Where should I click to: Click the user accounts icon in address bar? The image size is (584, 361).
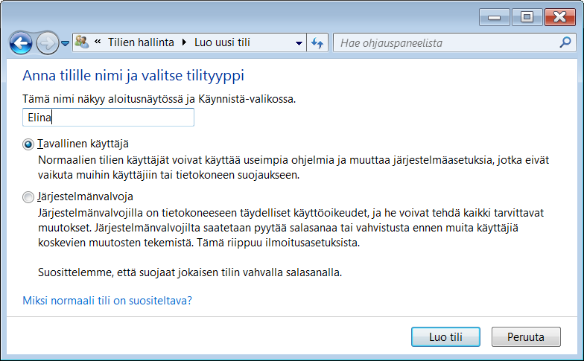click(x=82, y=42)
